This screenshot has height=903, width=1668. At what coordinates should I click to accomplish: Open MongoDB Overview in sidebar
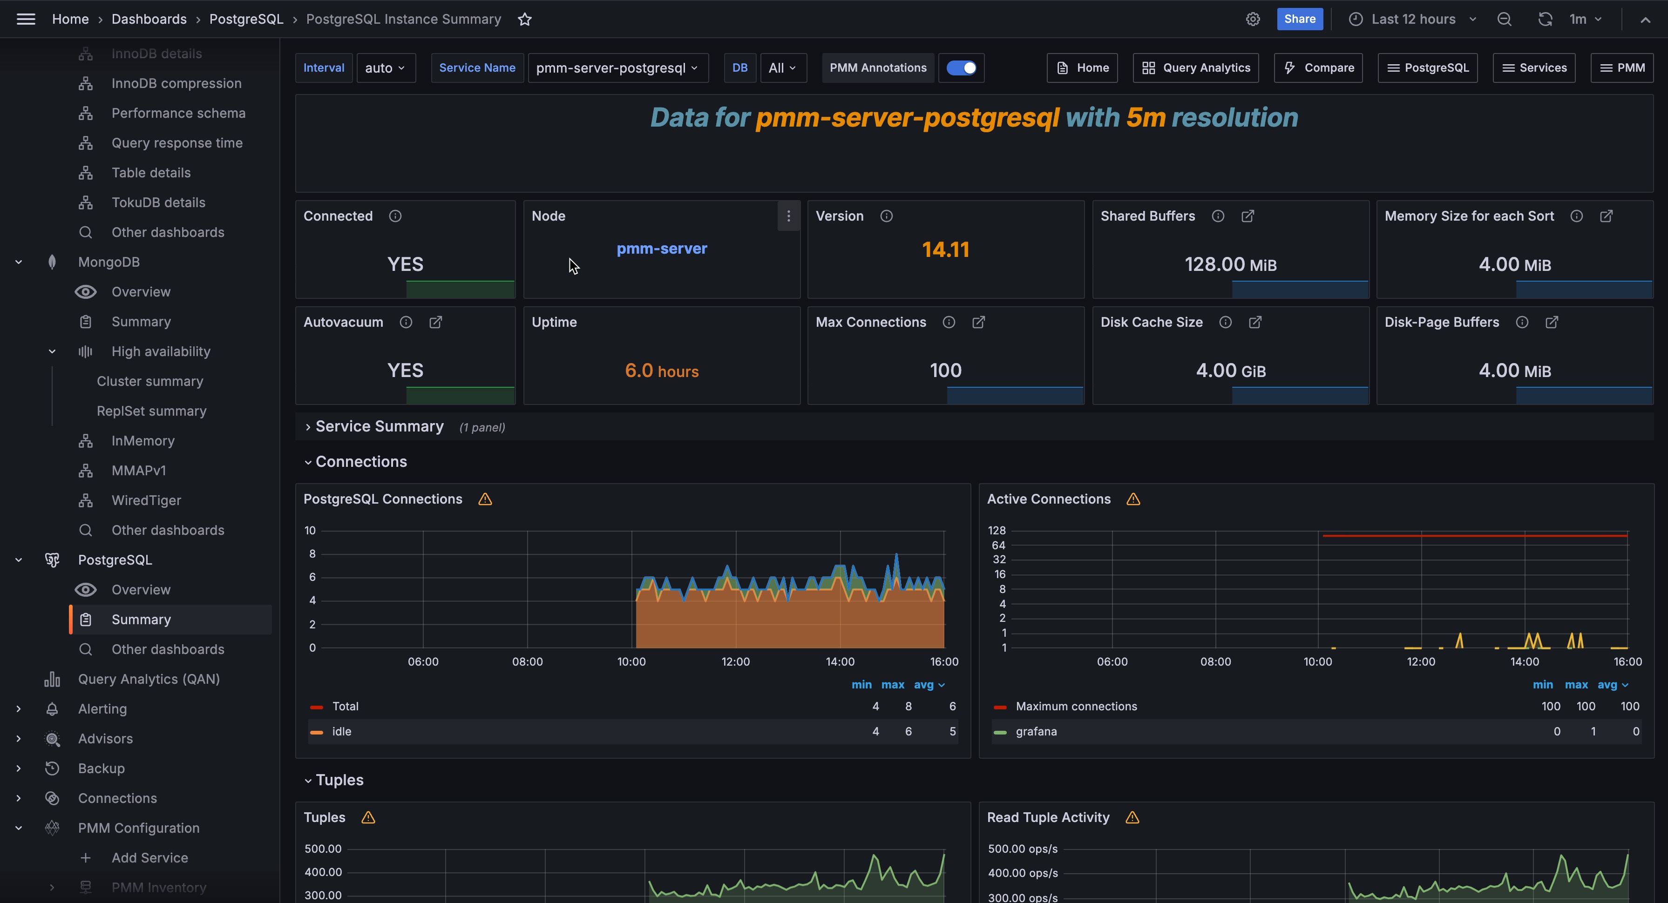point(141,292)
